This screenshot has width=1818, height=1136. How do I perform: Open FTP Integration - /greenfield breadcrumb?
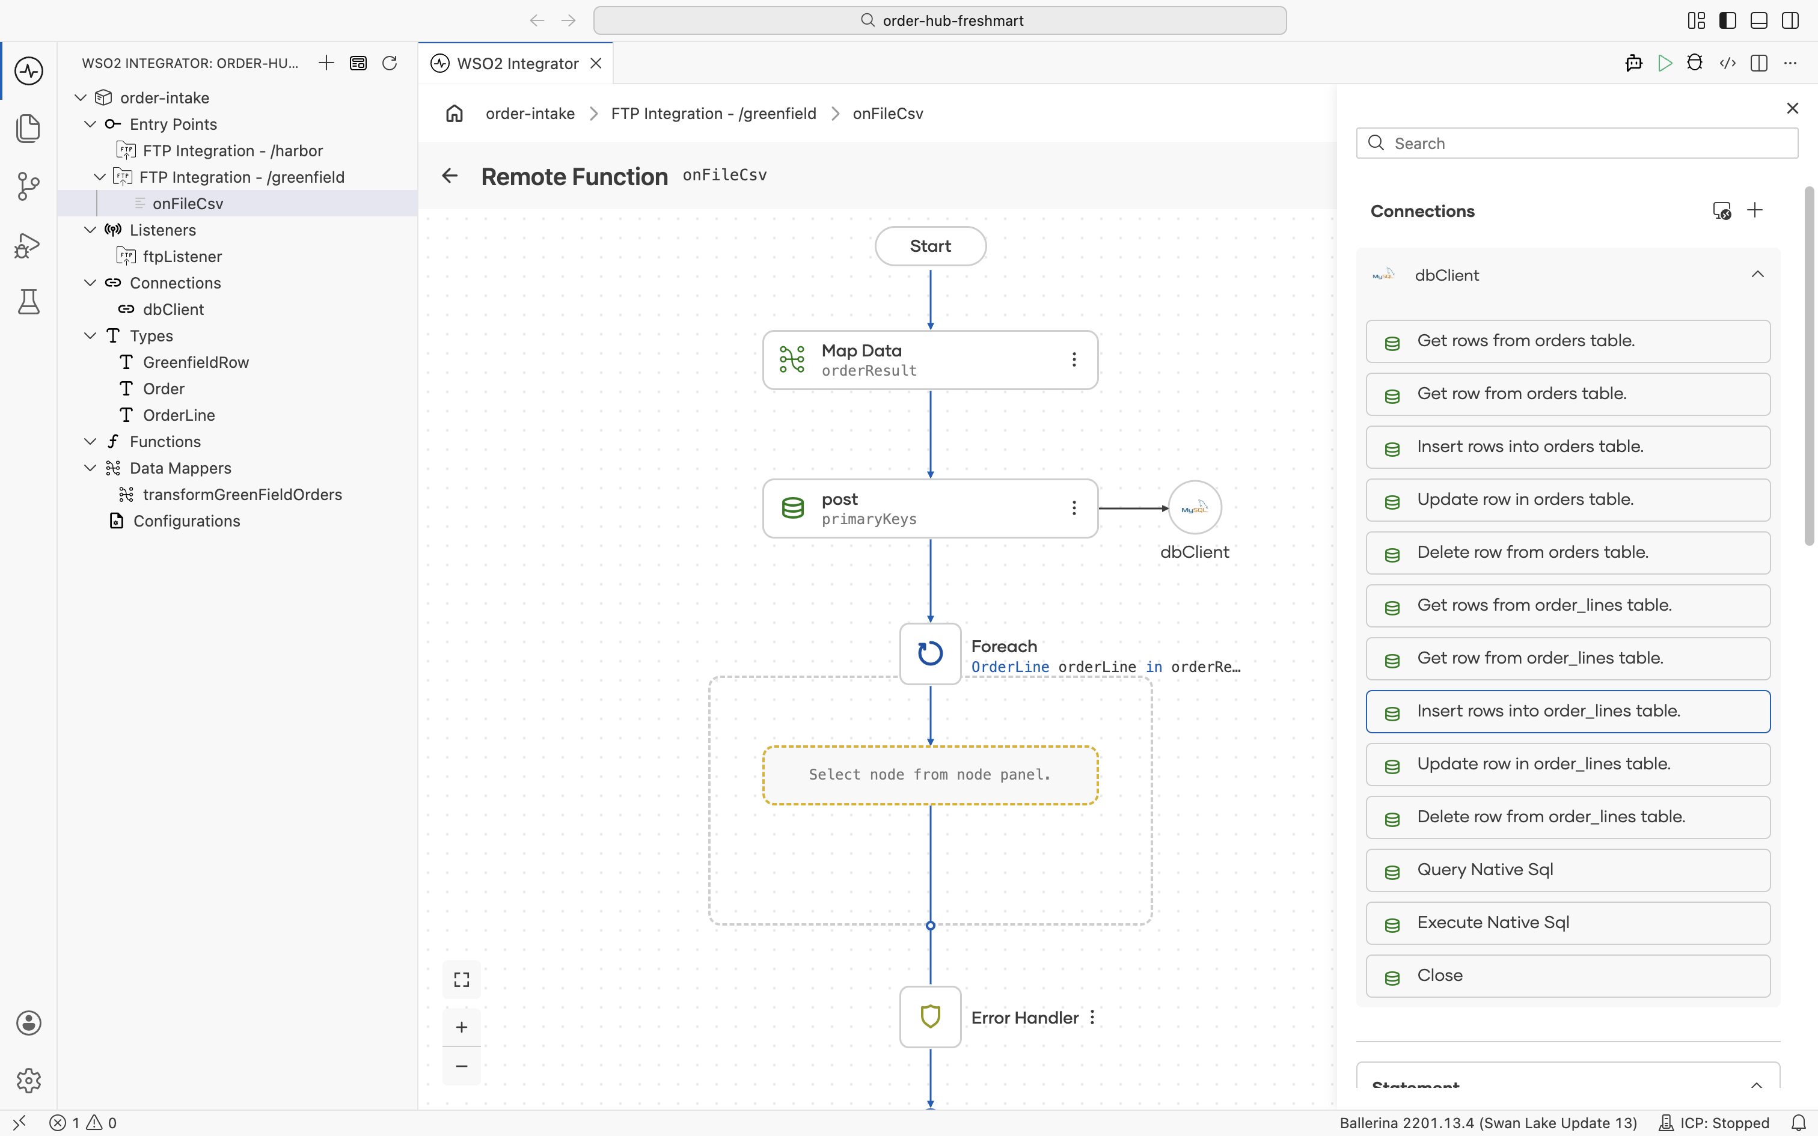(713, 114)
